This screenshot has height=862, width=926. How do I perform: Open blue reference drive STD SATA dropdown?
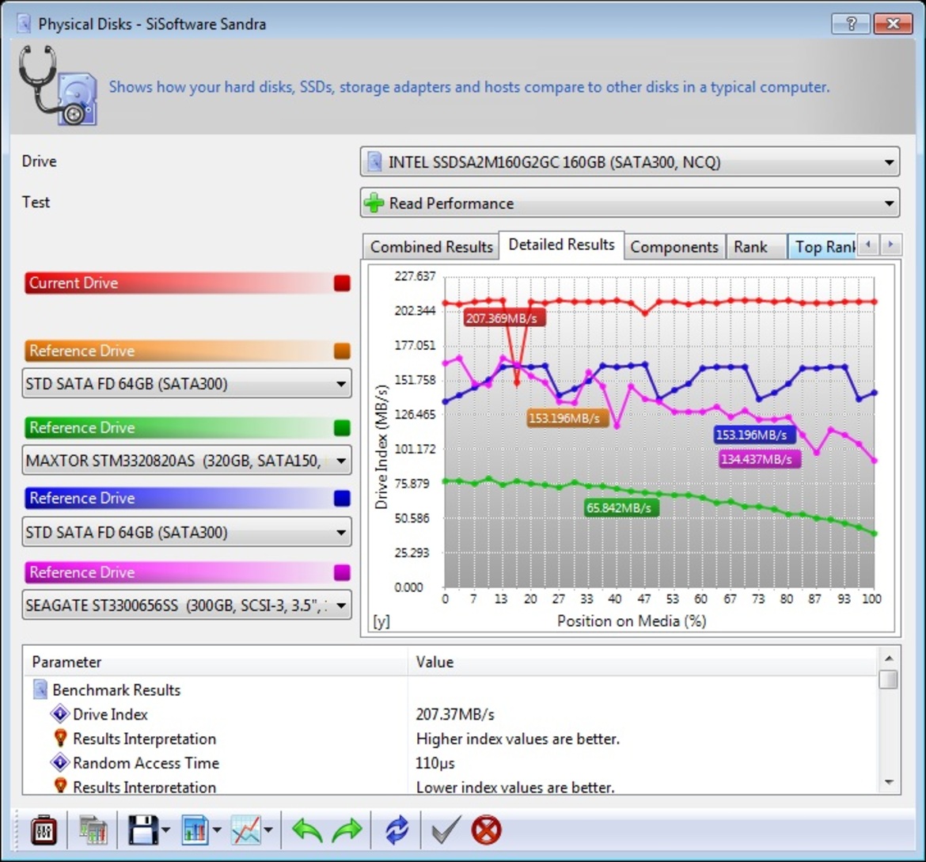click(187, 533)
